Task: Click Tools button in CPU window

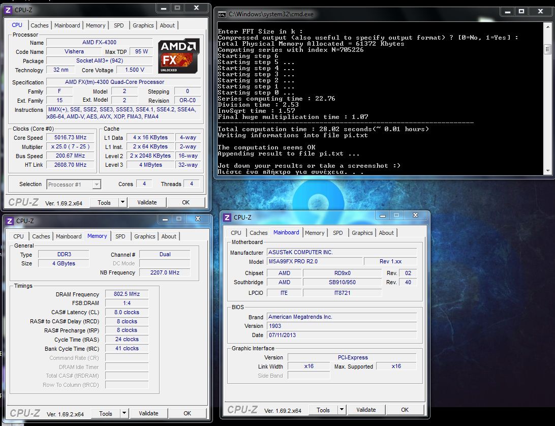Action: [104, 202]
